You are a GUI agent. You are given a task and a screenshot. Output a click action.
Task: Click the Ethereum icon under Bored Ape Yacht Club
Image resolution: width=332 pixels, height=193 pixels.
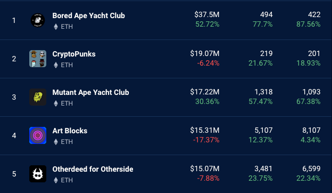click(56, 27)
